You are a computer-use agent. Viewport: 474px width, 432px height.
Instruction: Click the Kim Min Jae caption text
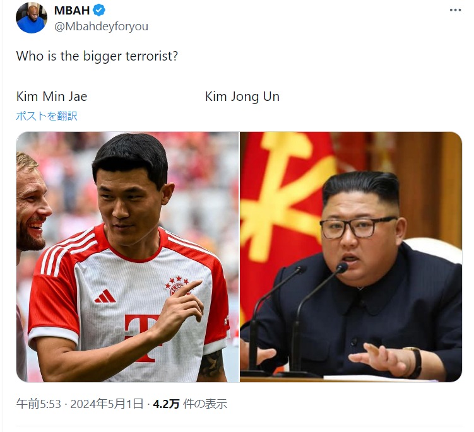click(52, 96)
